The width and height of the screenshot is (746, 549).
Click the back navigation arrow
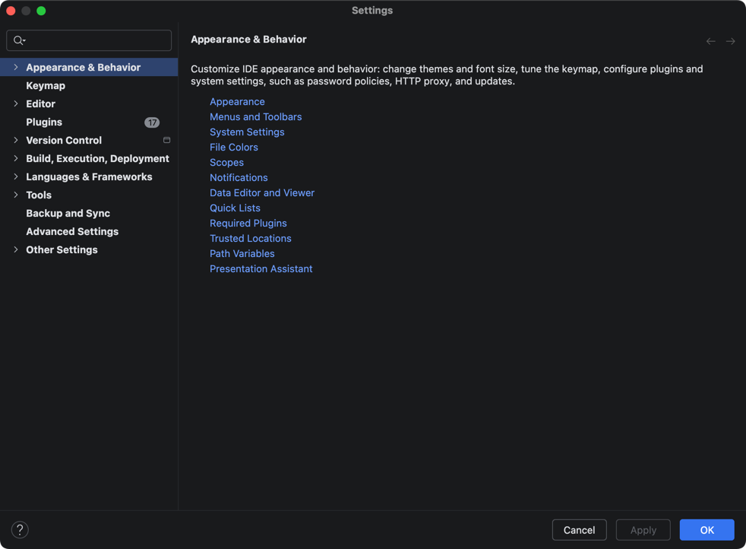710,41
